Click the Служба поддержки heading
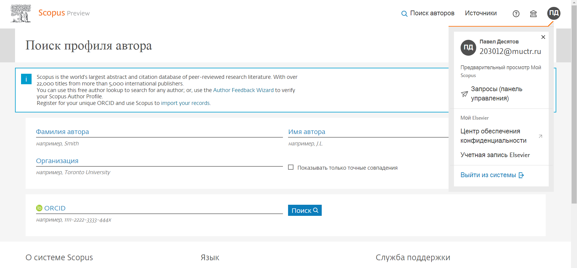 click(x=413, y=258)
